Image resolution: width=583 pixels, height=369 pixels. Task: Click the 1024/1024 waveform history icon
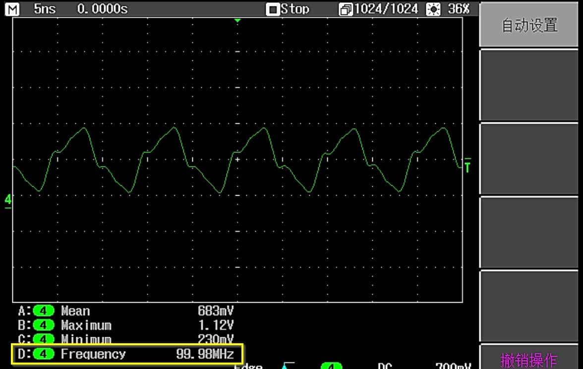tap(346, 9)
